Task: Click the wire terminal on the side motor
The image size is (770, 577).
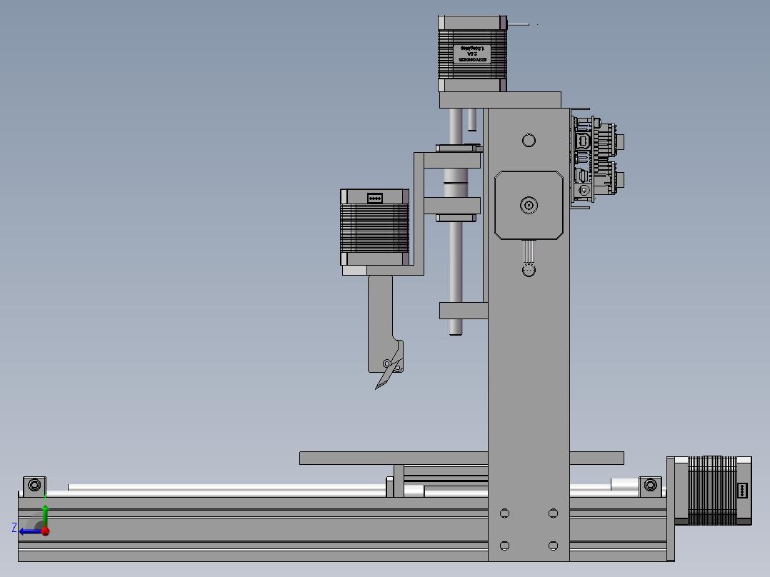Action: pos(375,198)
